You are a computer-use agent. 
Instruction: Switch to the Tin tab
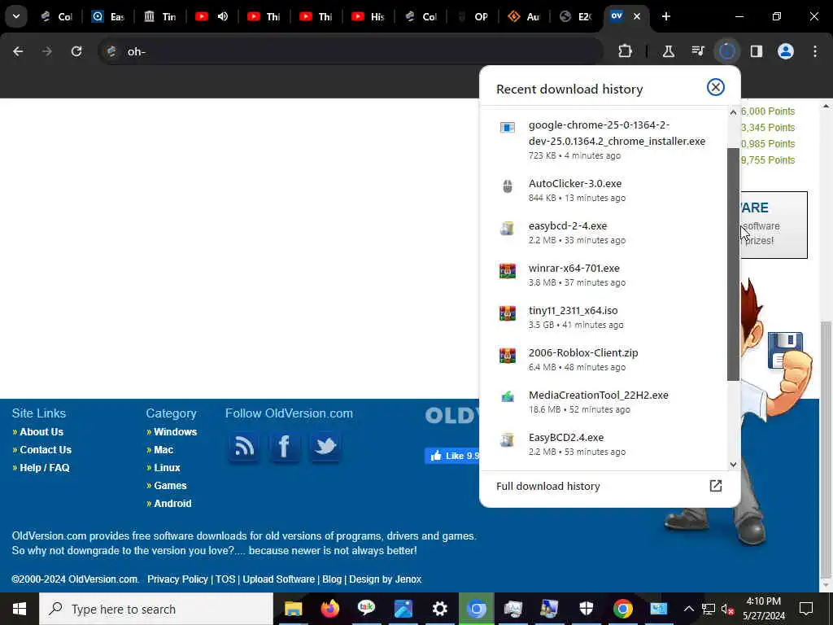(160, 16)
